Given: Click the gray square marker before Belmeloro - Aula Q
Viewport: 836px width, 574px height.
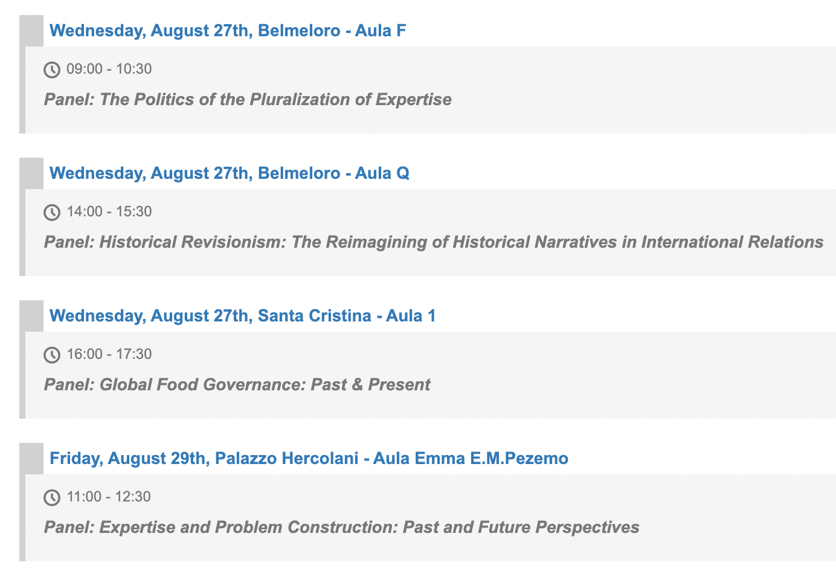Looking at the screenshot, I should click(x=31, y=173).
